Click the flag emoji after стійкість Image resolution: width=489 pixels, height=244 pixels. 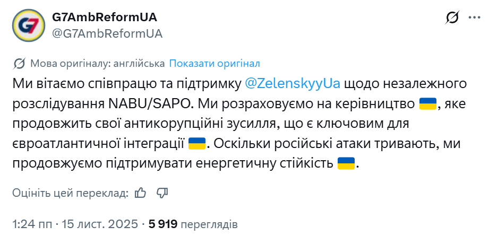[346, 164]
